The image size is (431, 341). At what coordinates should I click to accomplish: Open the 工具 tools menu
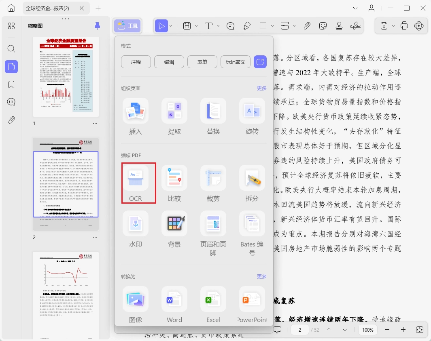pos(127,26)
